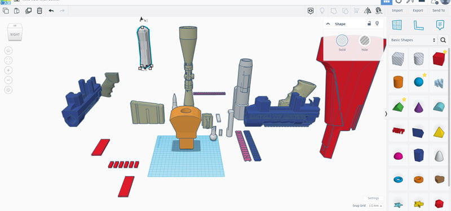This screenshot has width=451, height=211.
Task: Toggle orthographic or perspective view icon
Action: (x=8, y=90)
